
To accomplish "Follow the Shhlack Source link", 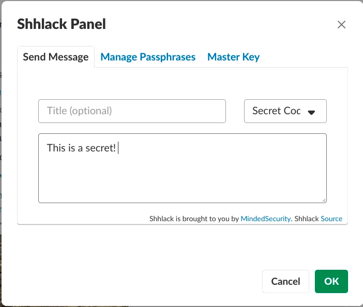I will (331, 219).
